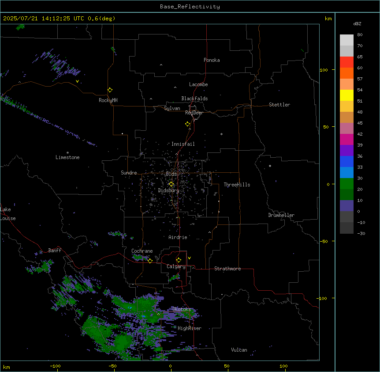The width and height of the screenshot is (380, 372).
Task: Click the yellow diamond marker south of RedDeer
Action: pyautogui.click(x=188, y=124)
